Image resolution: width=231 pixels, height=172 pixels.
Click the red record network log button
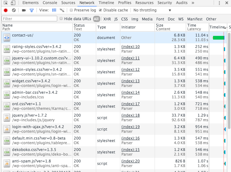tap(6, 10)
